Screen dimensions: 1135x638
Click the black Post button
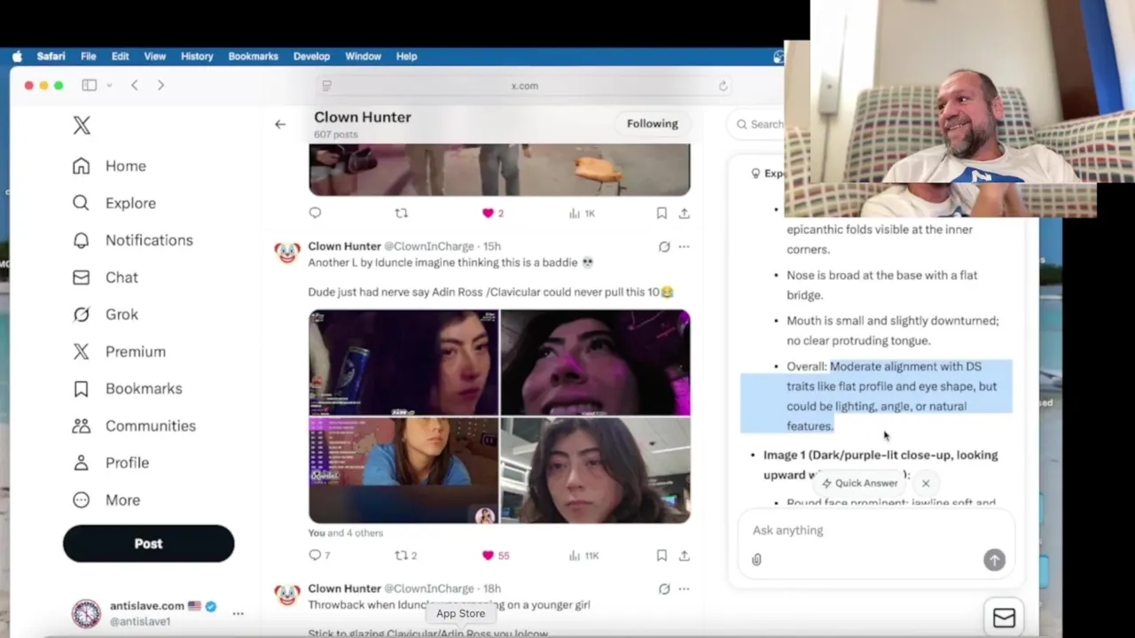pyautogui.click(x=148, y=543)
